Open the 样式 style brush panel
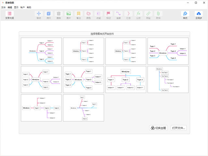Screen dimensions: 208x156 [x=185, y=14]
